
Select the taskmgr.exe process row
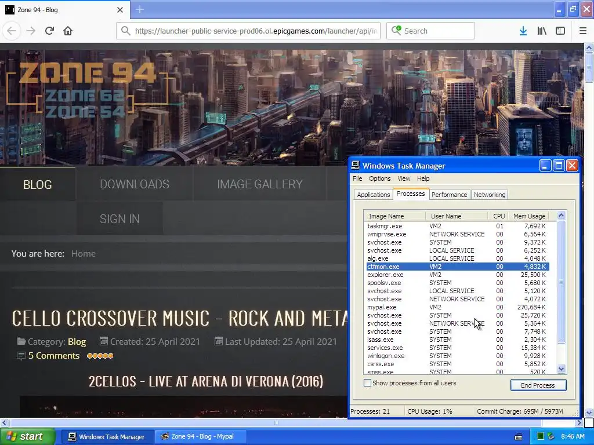[x=458, y=226]
